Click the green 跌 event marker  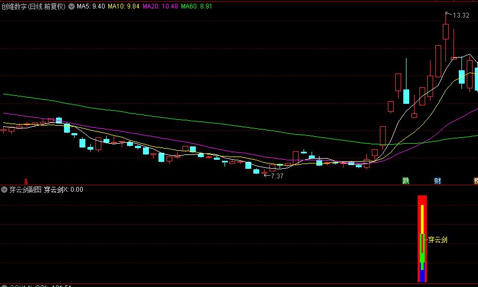pos(406,181)
